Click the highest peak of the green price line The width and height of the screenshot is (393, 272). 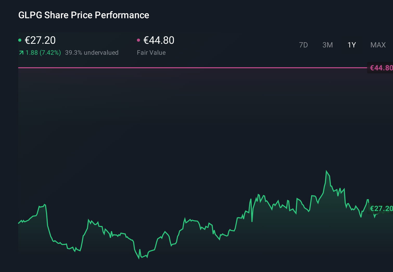327,171
